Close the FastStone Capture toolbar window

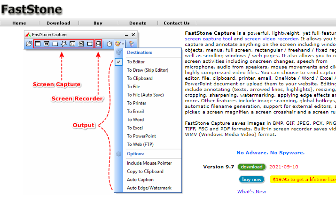133,34
